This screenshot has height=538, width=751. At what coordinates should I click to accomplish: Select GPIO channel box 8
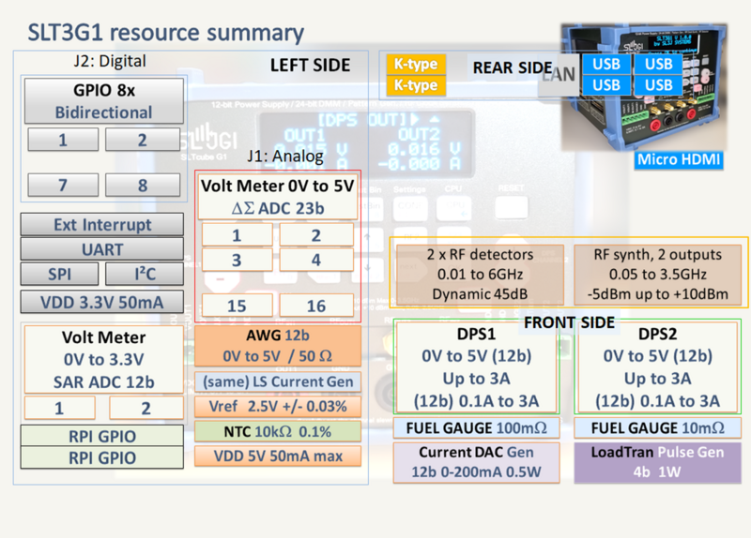[x=143, y=185]
